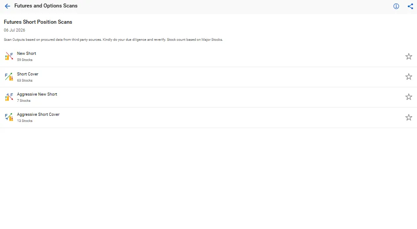Click the Aggressive New Short scan icon
Viewport: 417px width, 229px height.
[9, 97]
